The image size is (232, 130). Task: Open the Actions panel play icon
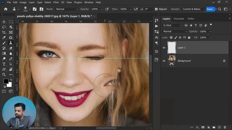point(157,26)
